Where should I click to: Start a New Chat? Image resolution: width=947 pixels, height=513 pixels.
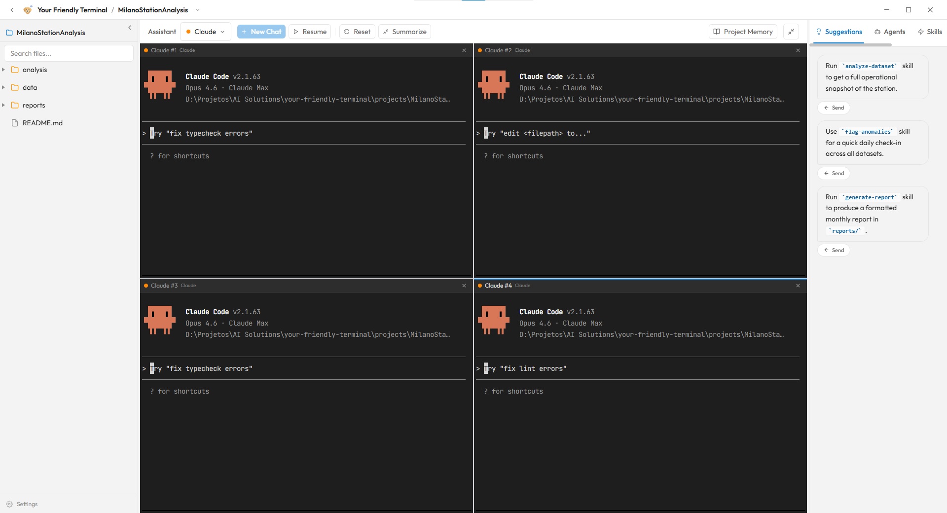261,32
